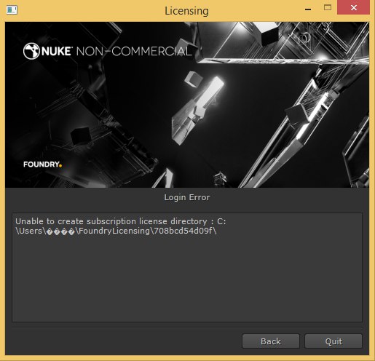375x361 pixels.
Task: Quit the Licensing dialog
Action: click(333, 341)
